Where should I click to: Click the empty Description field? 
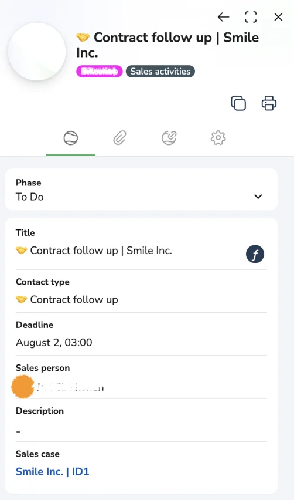coord(141,420)
